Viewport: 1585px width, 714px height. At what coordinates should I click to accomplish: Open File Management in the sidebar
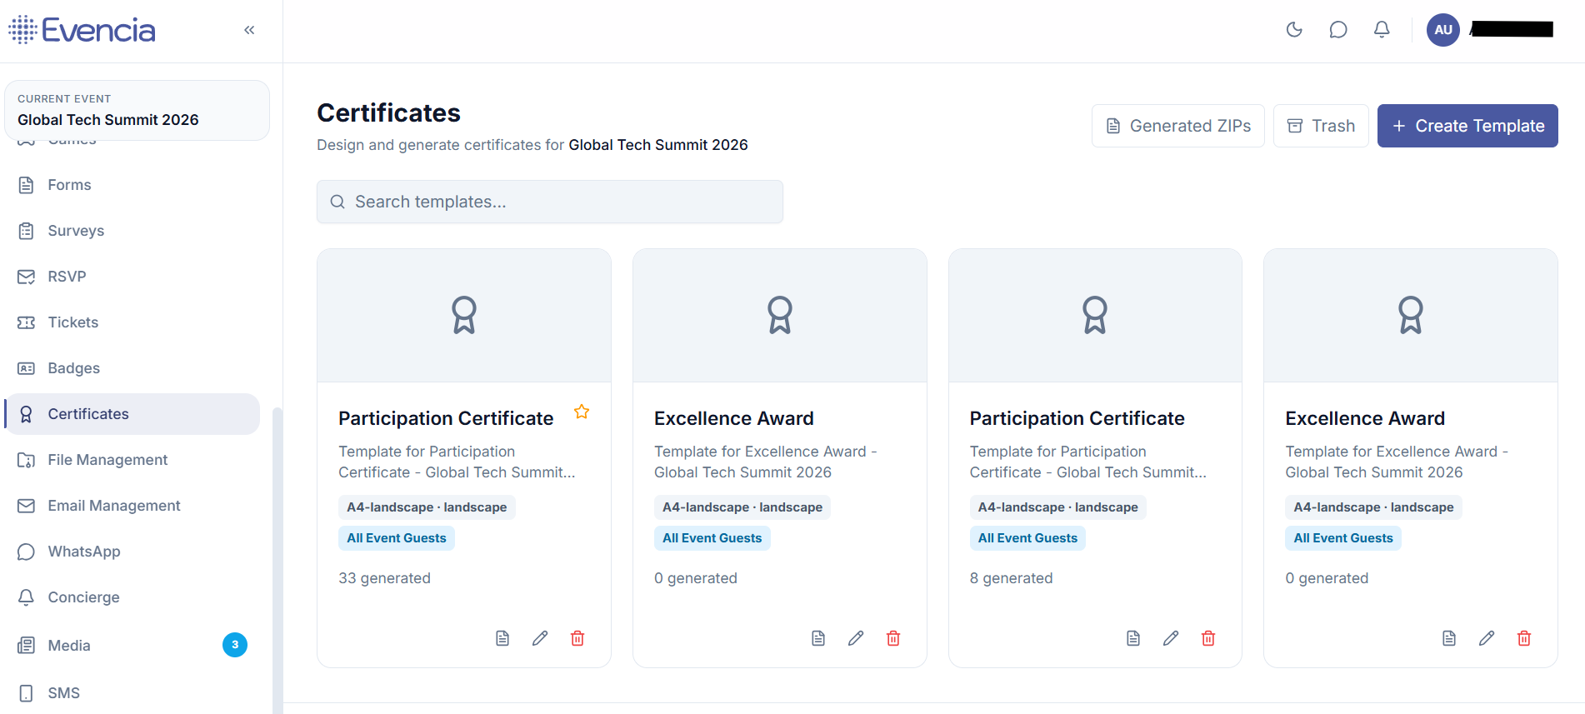point(132,460)
